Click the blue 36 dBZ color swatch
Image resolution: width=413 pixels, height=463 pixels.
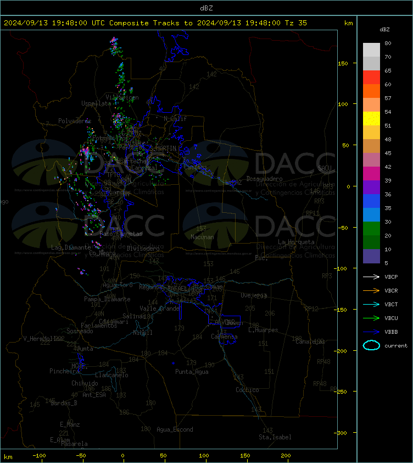pyautogui.click(x=371, y=201)
